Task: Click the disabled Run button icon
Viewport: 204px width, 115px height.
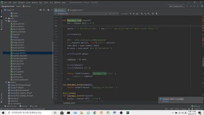Action: 187,6
